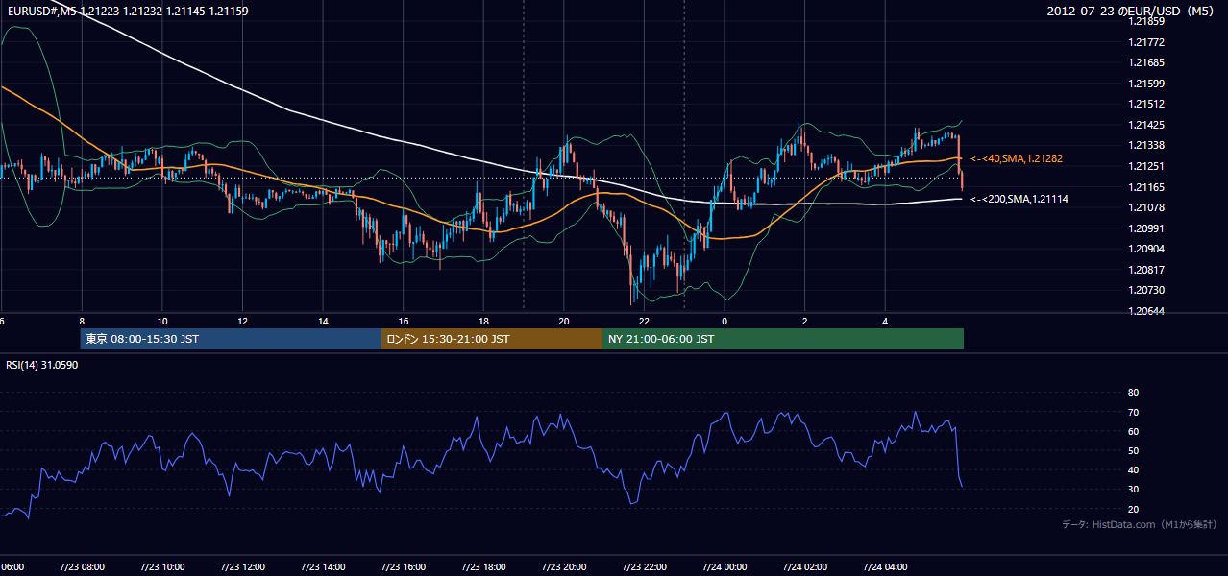Image resolution: width=1228 pixels, height=576 pixels.
Task: Click the London session bar ロンドン 15:30-21:00 JST
Action: [492, 339]
